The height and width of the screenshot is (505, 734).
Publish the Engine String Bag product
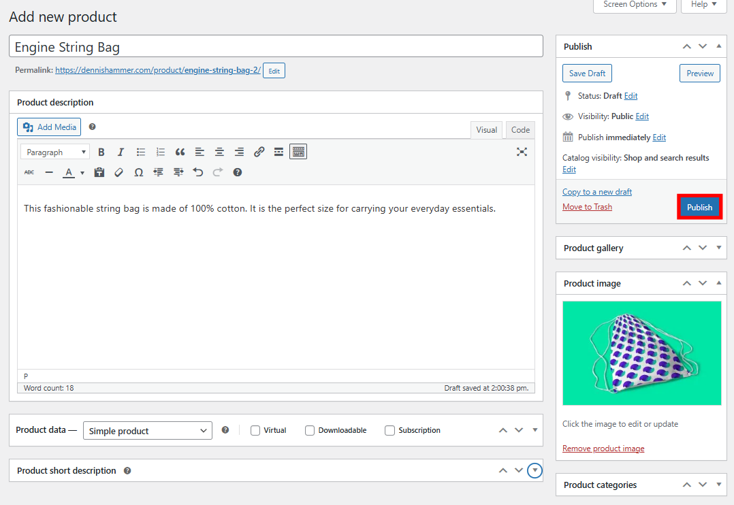coord(699,206)
